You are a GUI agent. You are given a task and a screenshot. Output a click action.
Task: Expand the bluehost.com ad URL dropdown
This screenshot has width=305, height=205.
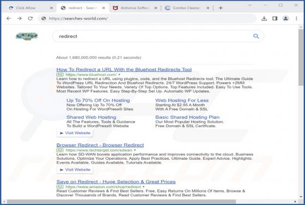tap(119, 75)
